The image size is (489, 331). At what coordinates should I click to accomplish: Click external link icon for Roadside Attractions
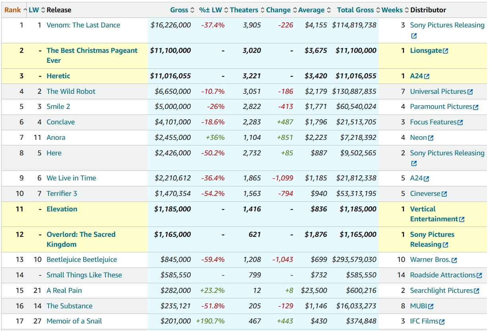479,275
